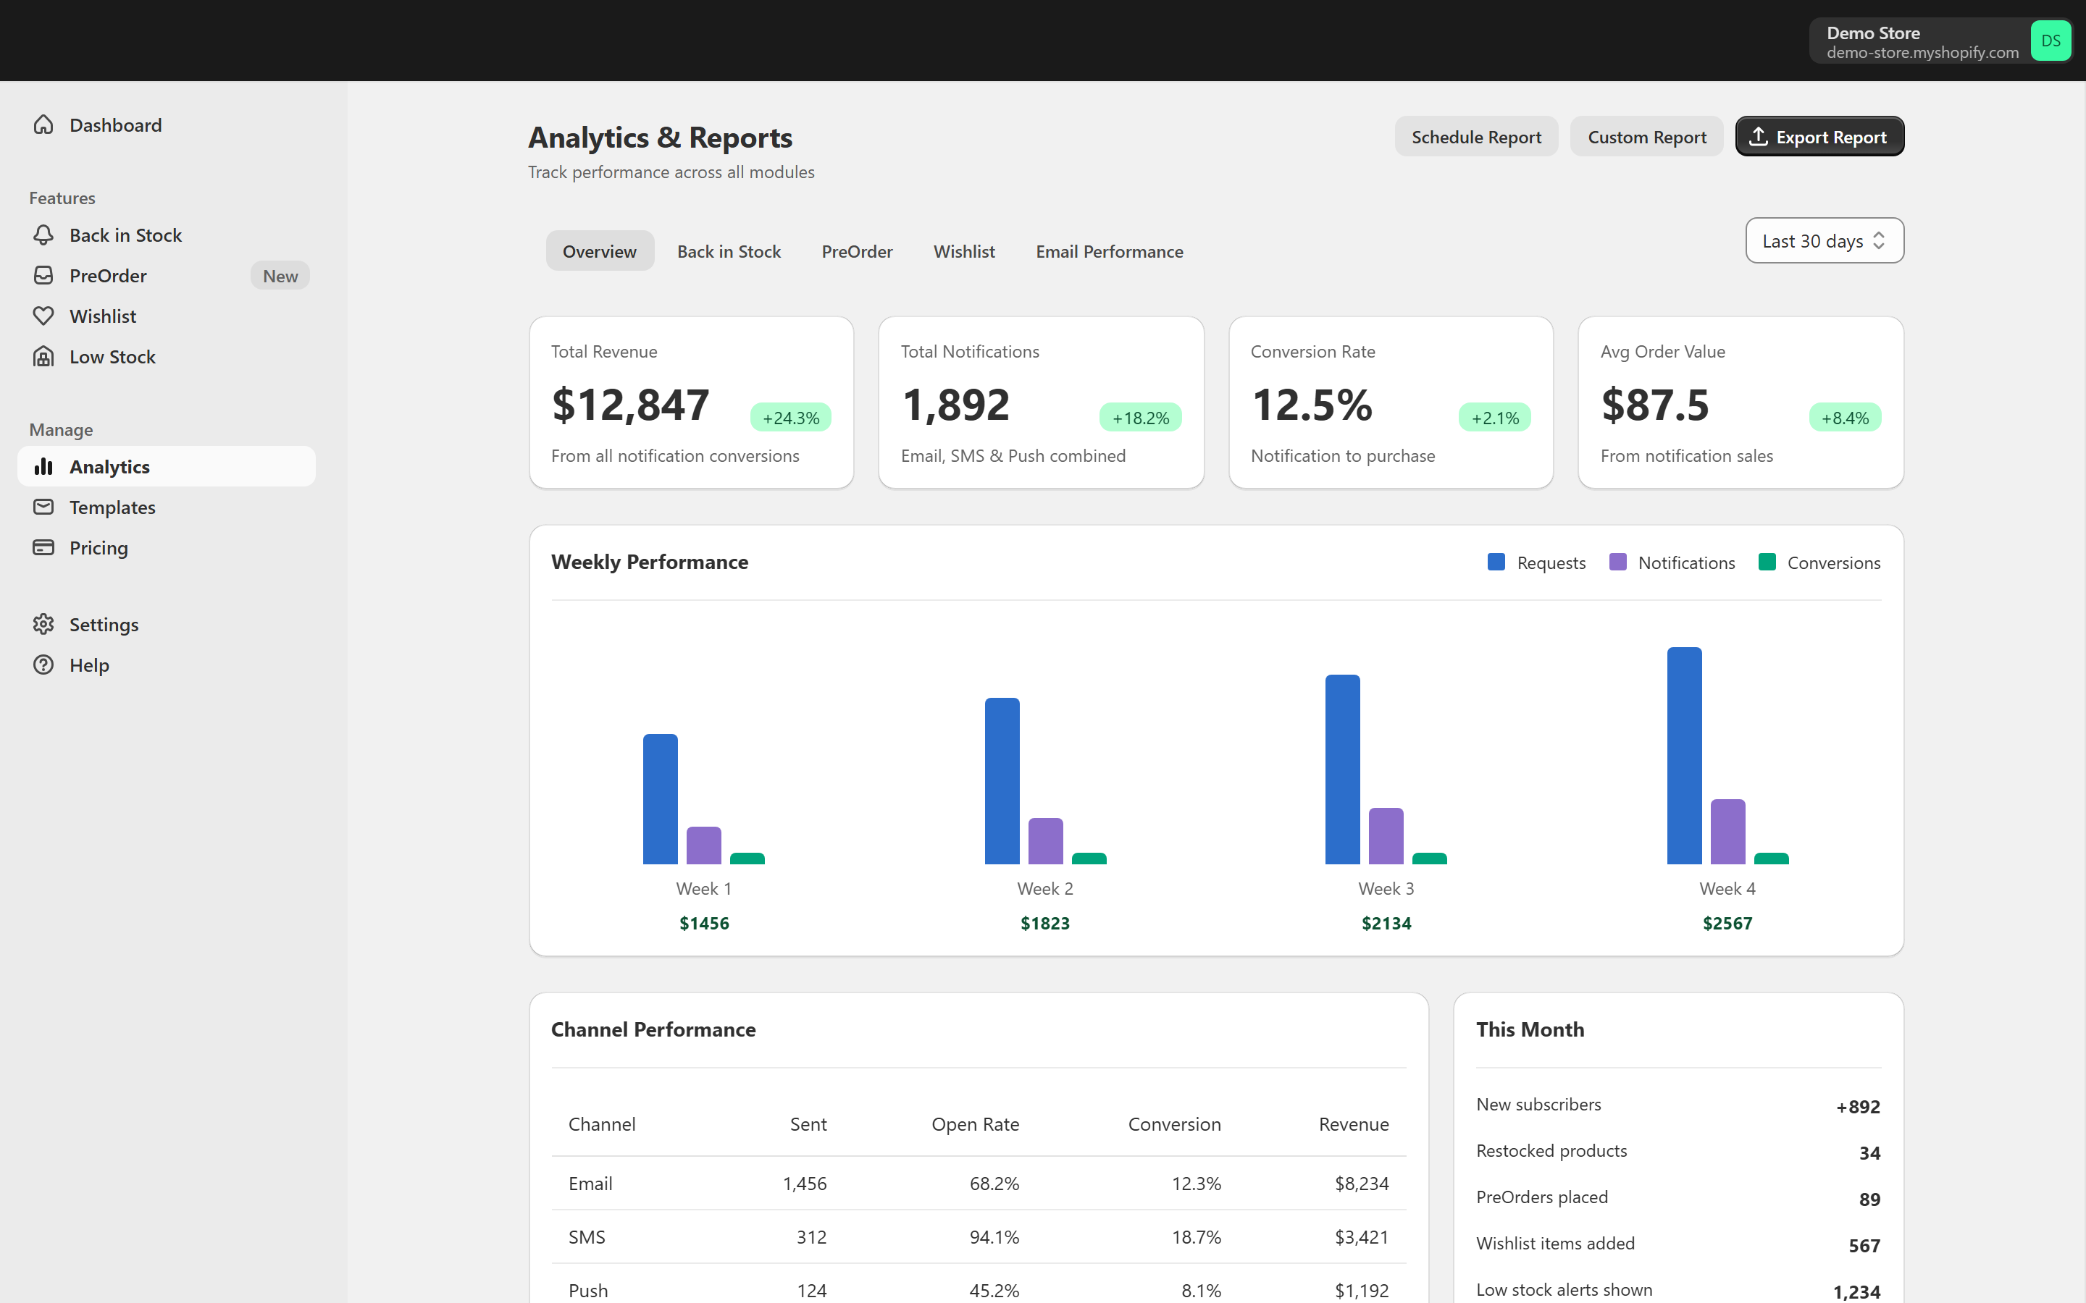
Task: Click the Week 1 blue Requests bar
Action: [x=661, y=799]
